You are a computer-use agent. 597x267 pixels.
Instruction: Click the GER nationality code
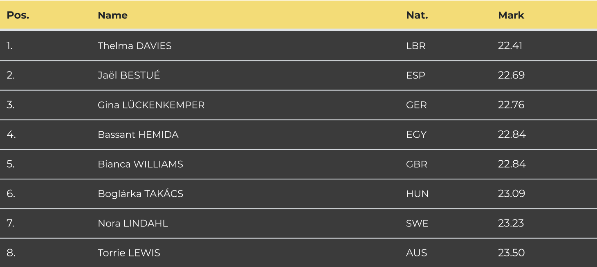(x=416, y=105)
